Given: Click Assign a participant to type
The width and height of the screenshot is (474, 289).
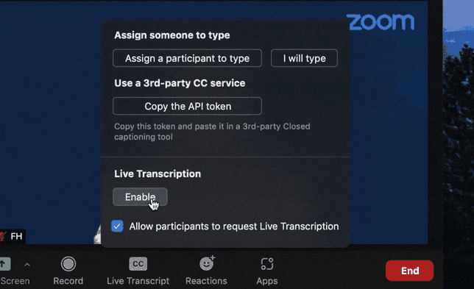Looking at the screenshot, I should 187,58.
